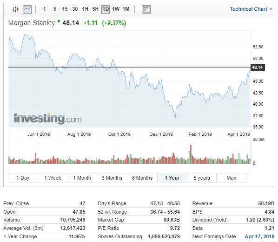Image resolution: width=278 pixels, height=242 pixels.
Task: Show the 1 Month range tab
Action: tap(82, 178)
